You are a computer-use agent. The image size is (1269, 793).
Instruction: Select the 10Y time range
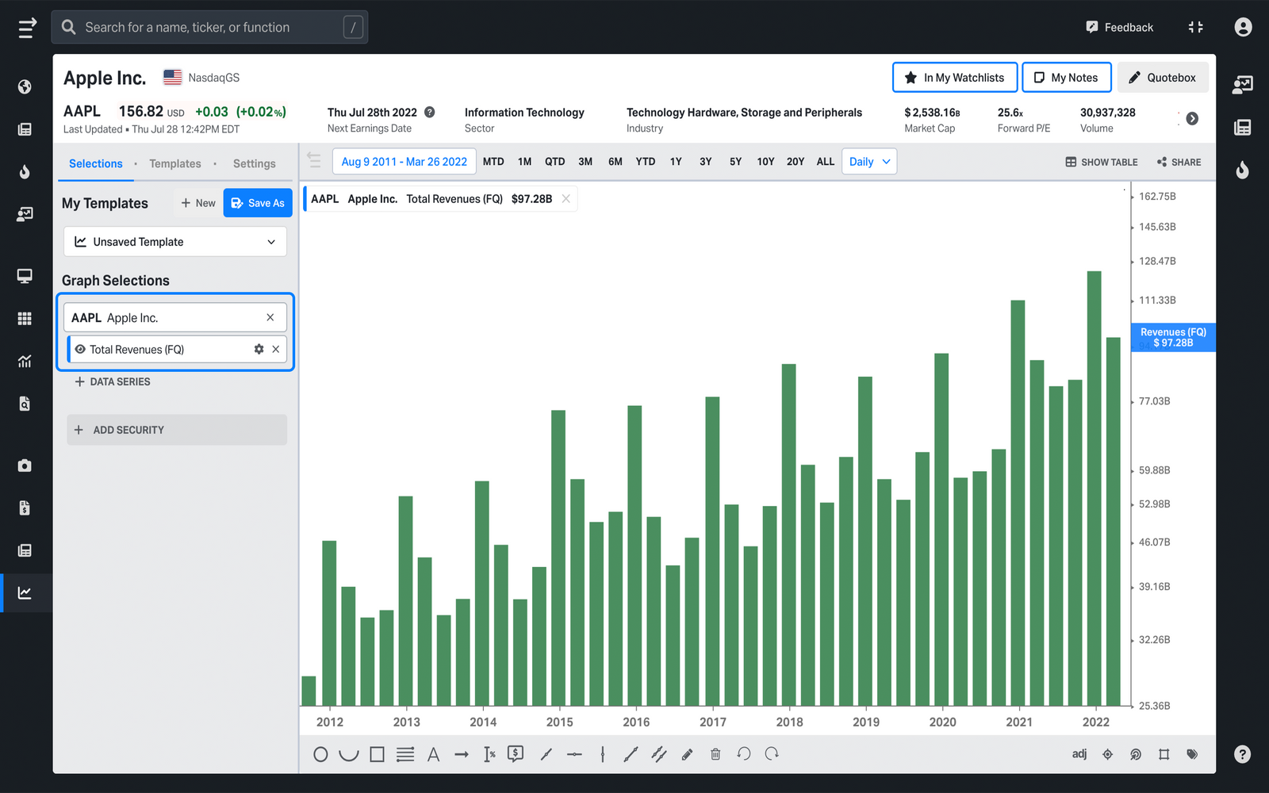point(765,162)
